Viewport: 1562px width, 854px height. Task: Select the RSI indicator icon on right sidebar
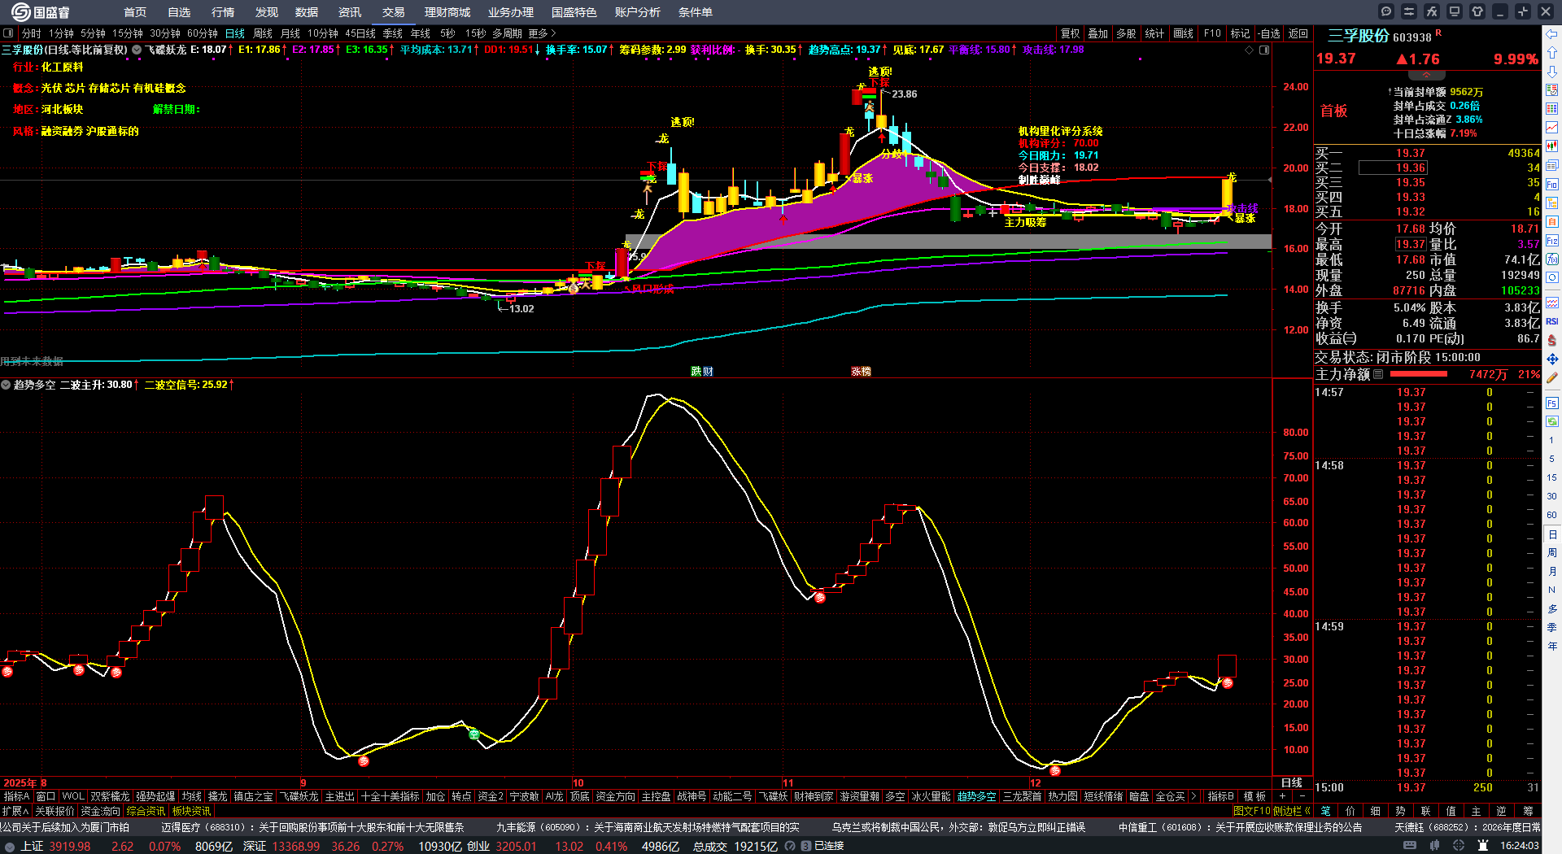coord(1552,321)
